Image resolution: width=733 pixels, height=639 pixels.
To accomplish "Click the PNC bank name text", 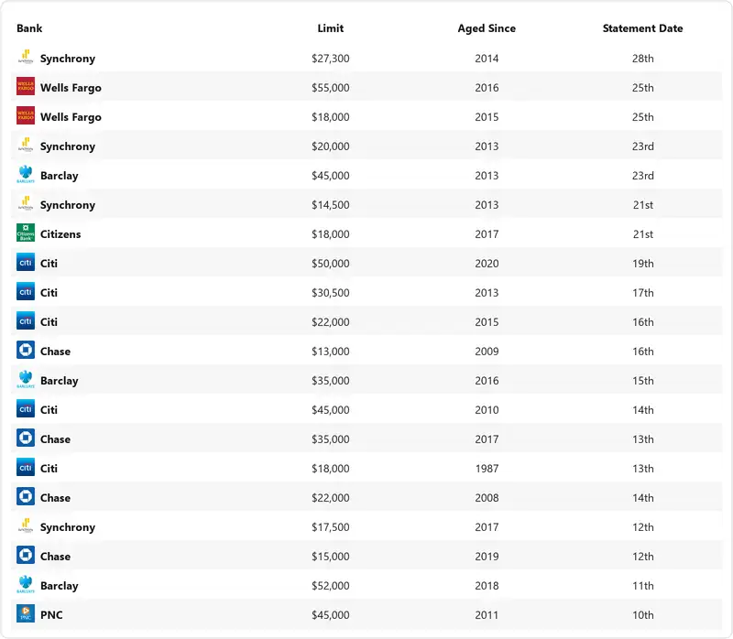I will pyautogui.click(x=51, y=615).
